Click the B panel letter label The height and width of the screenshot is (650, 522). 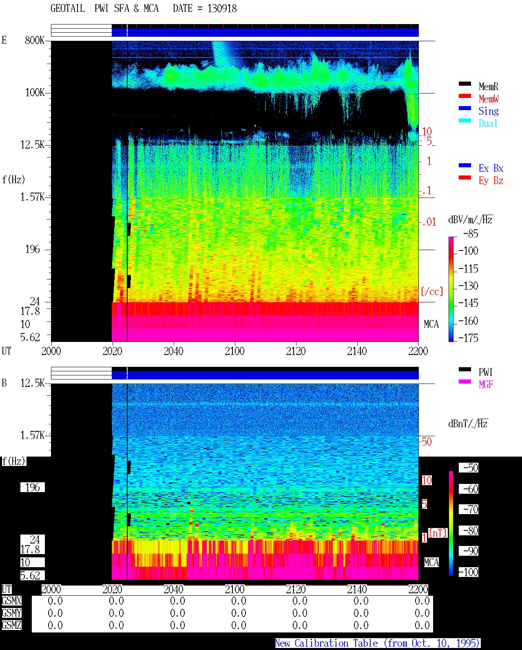coord(4,383)
